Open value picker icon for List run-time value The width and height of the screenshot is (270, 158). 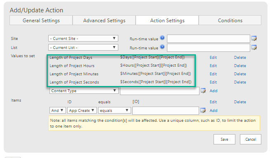pos(254,47)
